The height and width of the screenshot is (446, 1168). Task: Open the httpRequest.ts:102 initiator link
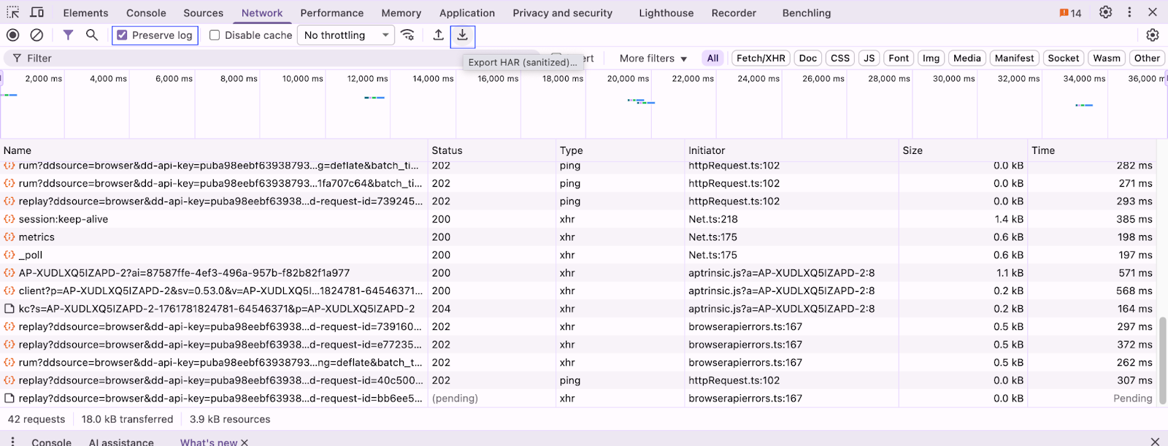734,183
